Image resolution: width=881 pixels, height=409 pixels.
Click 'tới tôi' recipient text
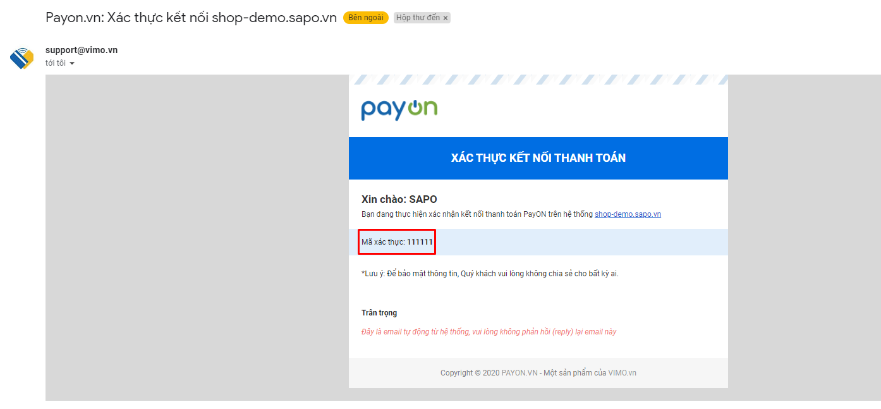point(56,63)
